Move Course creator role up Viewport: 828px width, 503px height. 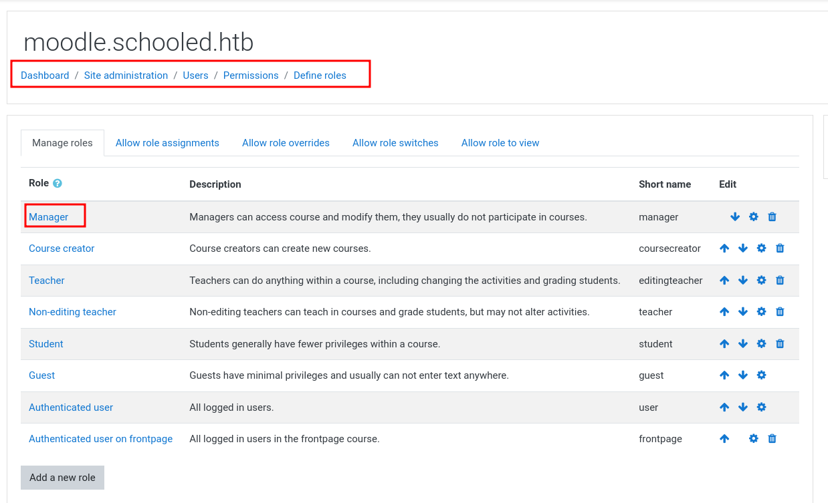[724, 248]
